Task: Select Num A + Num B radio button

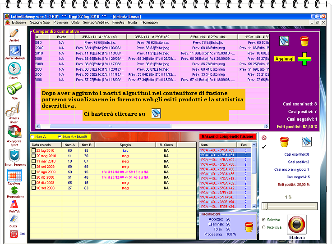Action: click(60, 137)
